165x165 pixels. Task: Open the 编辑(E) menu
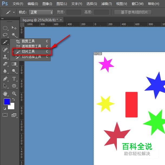tap(33, 4)
